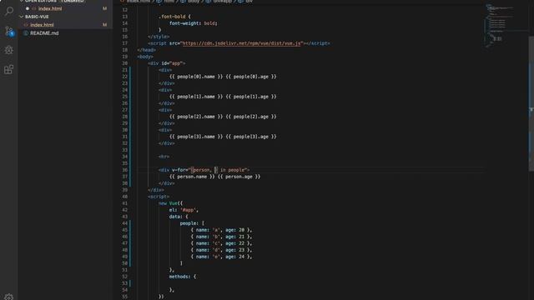Select index.html under Open Editors

[50, 8]
